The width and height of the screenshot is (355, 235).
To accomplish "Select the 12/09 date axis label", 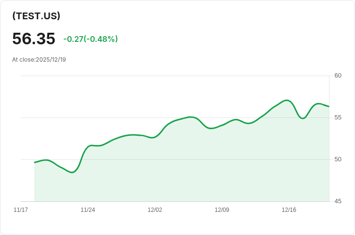I will click(x=222, y=210).
